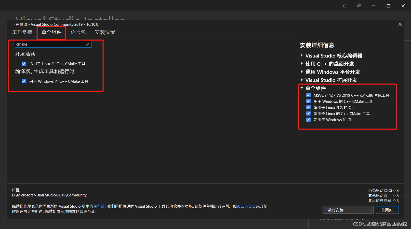Click inside the cmake search input field
Viewport: 411px width, 229px height.
pyautogui.click(x=46, y=44)
